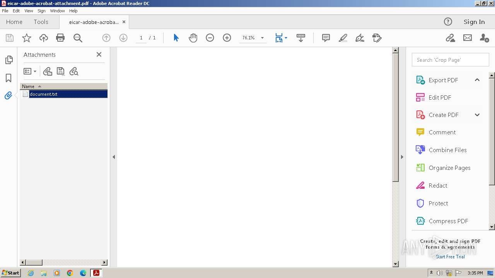The image size is (495, 278).
Task: Open the Edit menu
Action: click(16, 11)
